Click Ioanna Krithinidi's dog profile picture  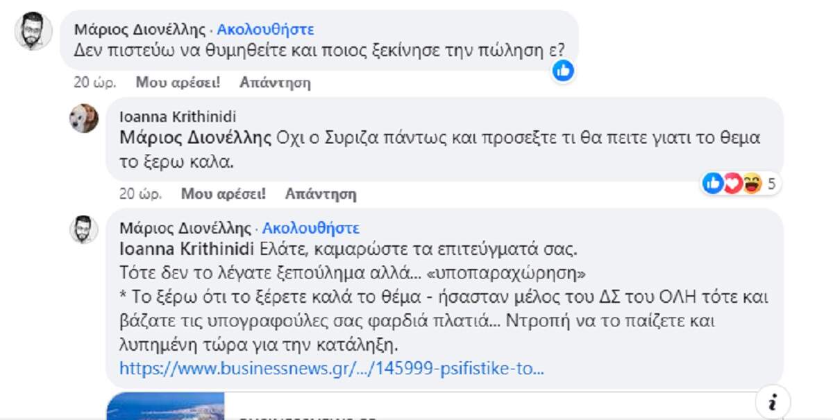click(84, 119)
